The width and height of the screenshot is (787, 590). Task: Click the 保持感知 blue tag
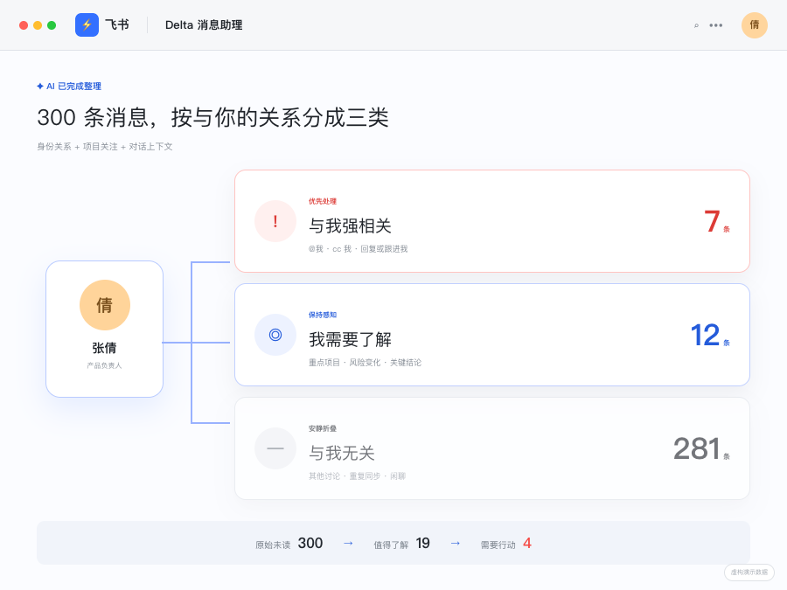click(322, 315)
